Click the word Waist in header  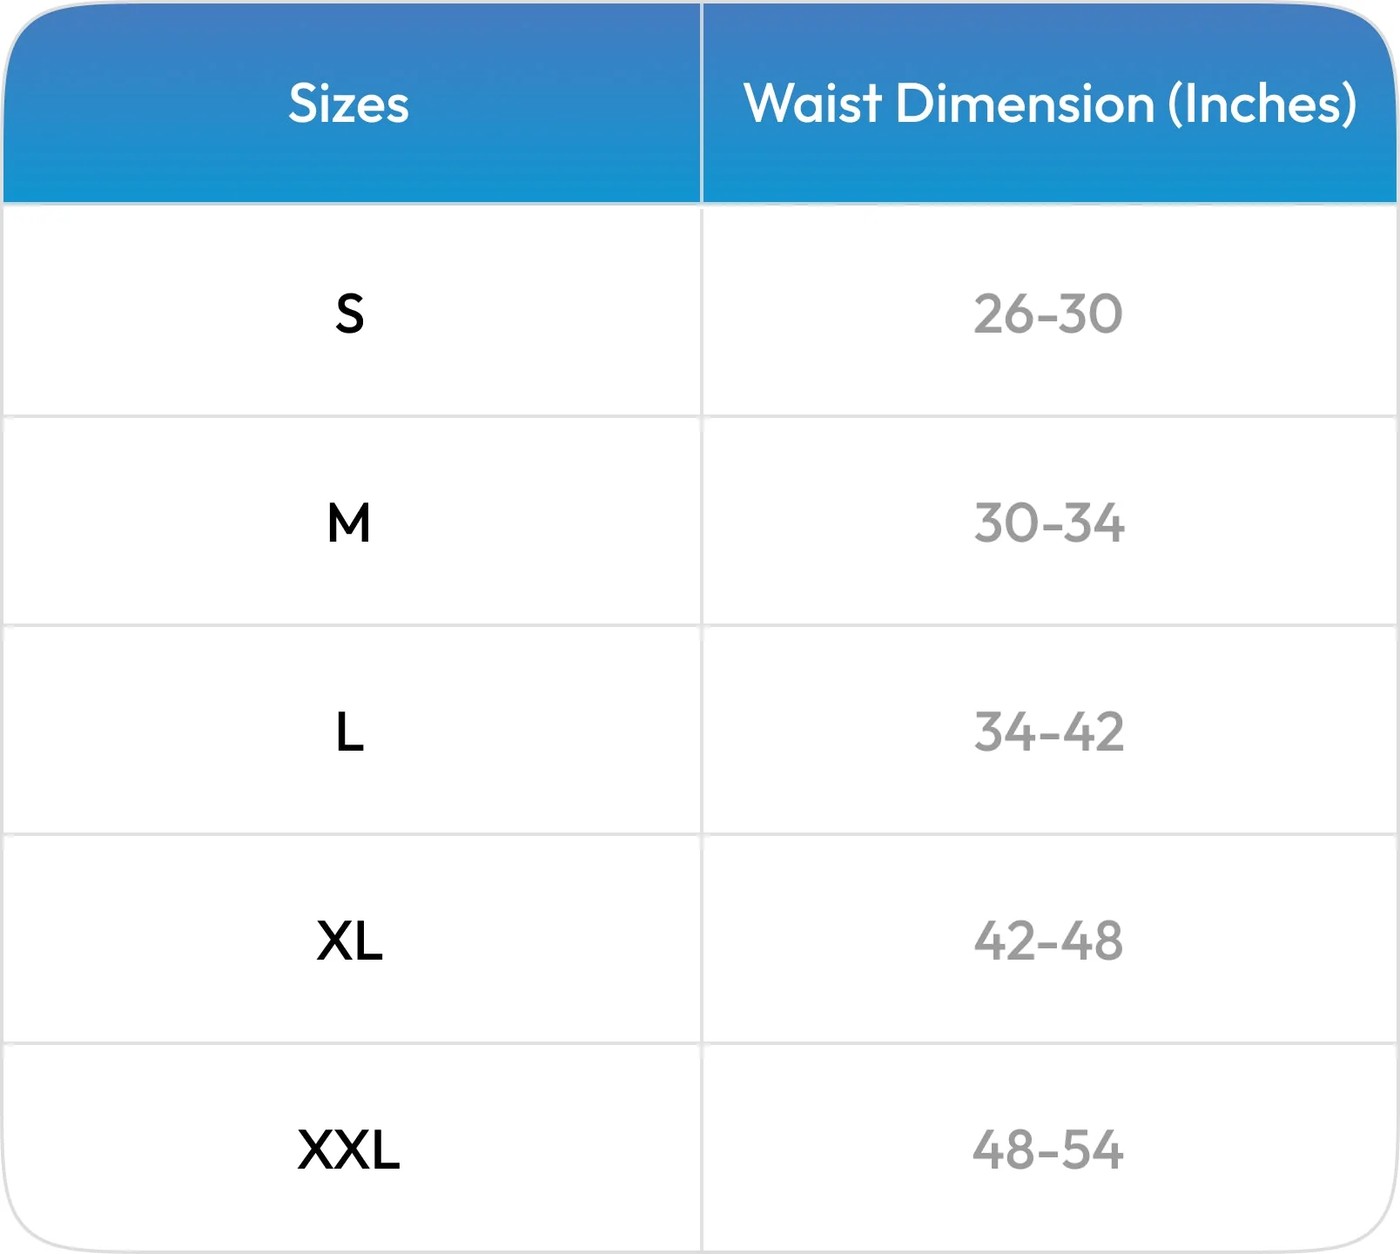click(812, 104)
